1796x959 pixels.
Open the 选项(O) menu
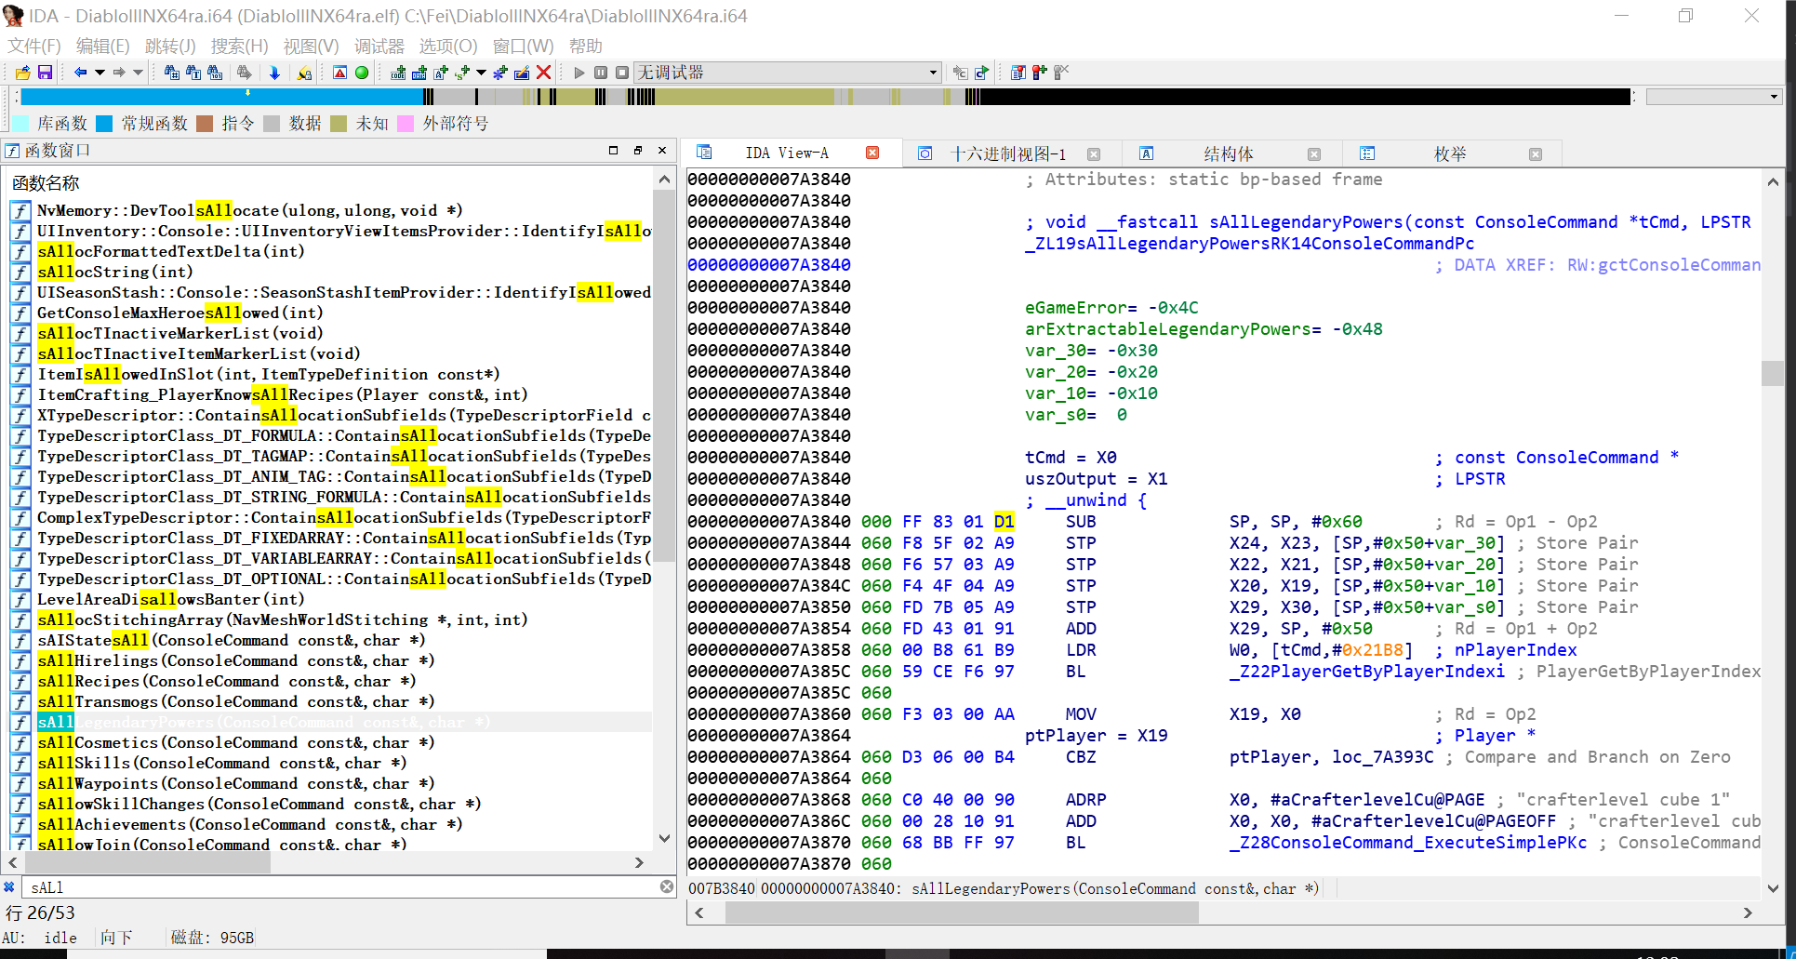coord(447,46)
